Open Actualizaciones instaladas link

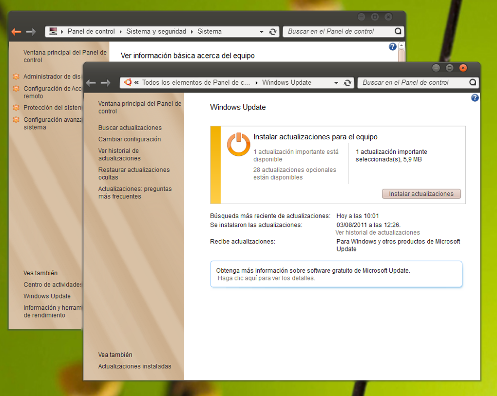point(134,366)
